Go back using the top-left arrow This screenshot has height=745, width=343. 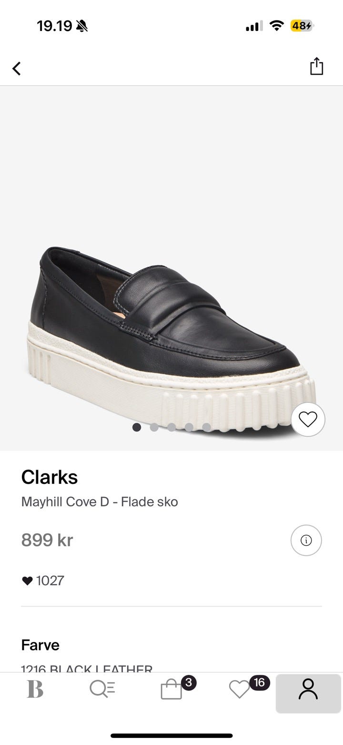17,68
